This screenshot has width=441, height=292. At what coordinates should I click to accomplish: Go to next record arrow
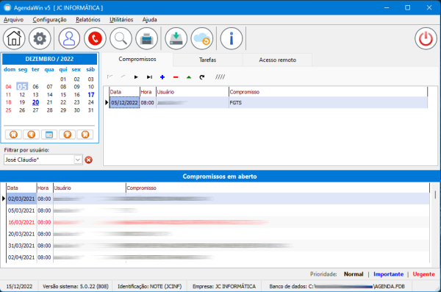click(136, 77)
